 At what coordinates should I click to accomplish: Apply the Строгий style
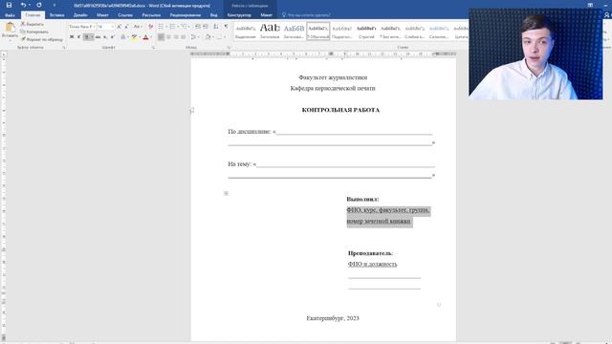[366, 32]
